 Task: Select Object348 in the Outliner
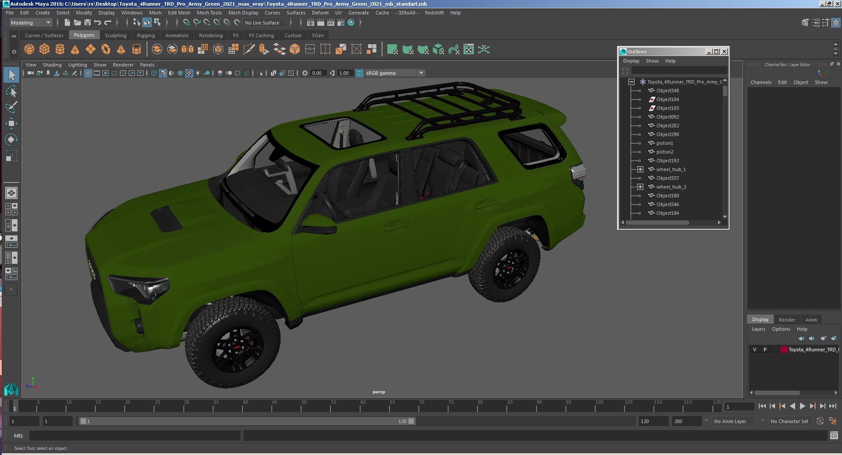point(667,91)
